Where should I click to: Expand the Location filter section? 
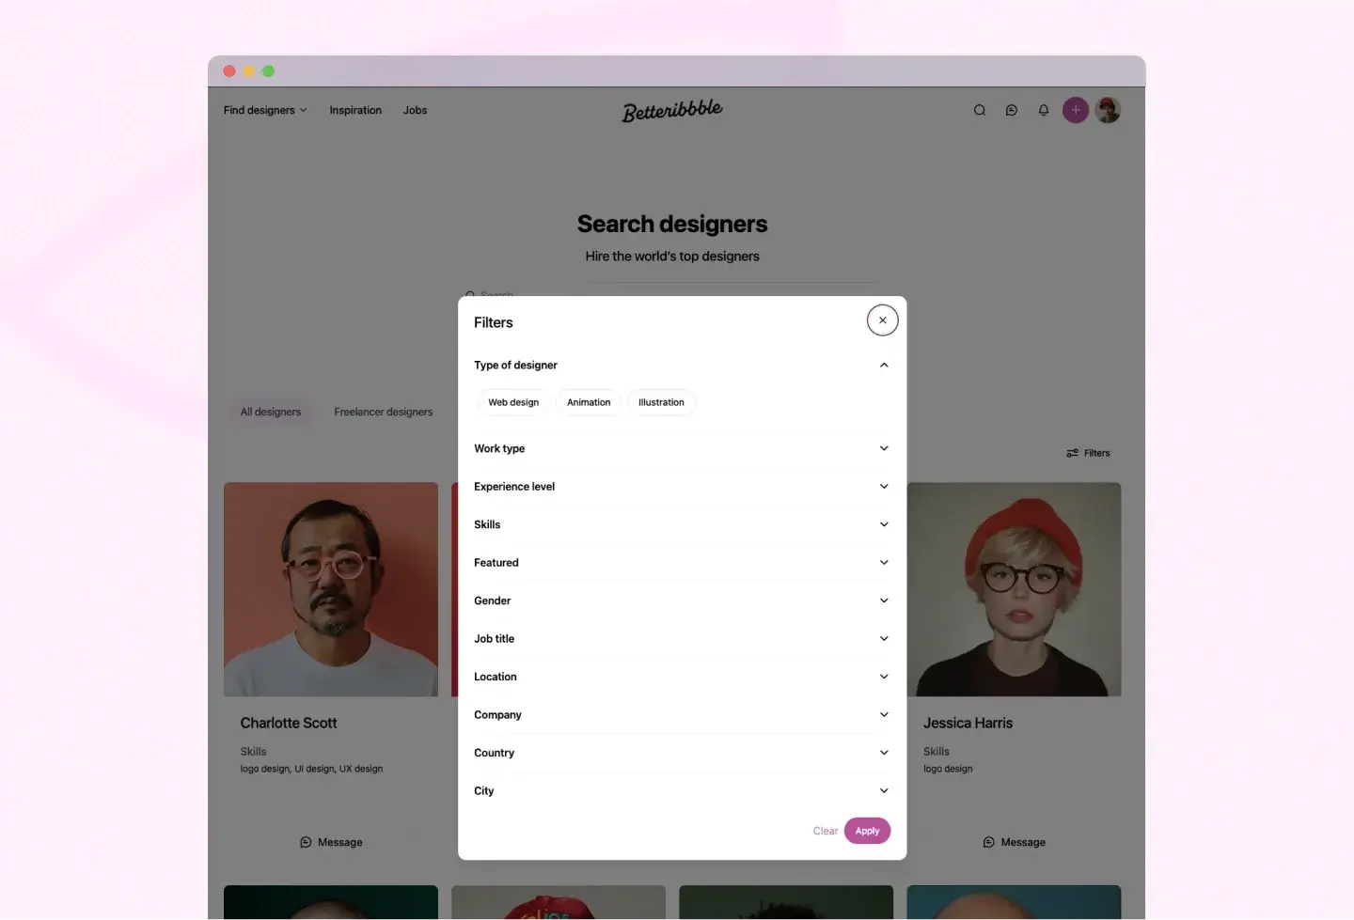682,677
